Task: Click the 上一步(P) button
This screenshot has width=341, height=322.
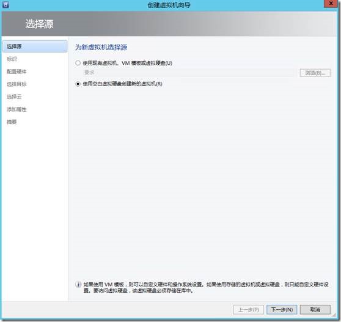Action: [x=249, y=310]
